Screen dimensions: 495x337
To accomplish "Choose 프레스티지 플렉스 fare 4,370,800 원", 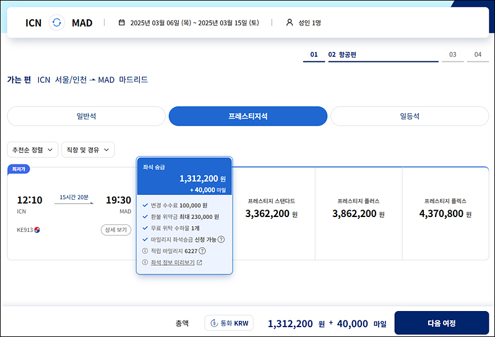I will pos(445,213).
